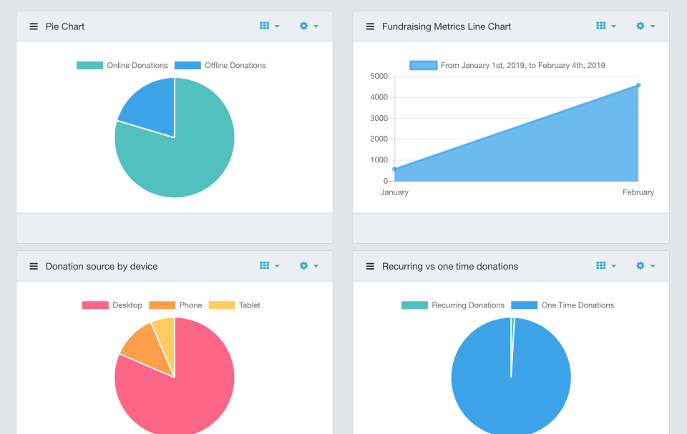Click the February data point on line chart

click(638, 85)
